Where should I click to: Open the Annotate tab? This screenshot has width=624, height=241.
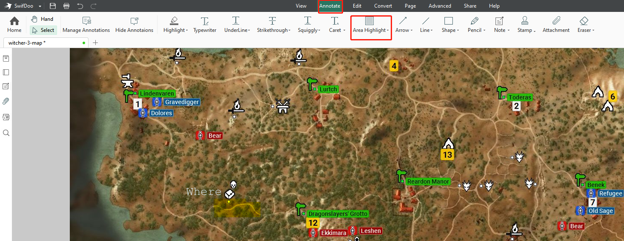330,6
